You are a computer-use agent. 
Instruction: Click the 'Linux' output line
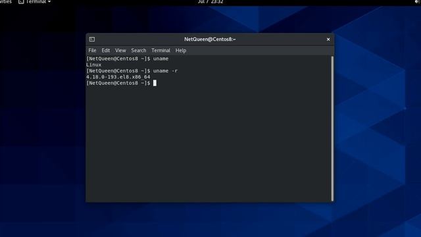click(93, 65)
